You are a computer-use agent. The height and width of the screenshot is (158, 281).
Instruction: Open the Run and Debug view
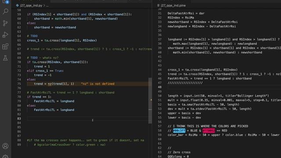tap(5, 35)
